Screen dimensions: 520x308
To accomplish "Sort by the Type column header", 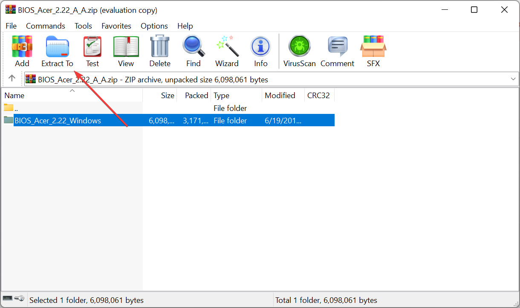I will (236, 95).
